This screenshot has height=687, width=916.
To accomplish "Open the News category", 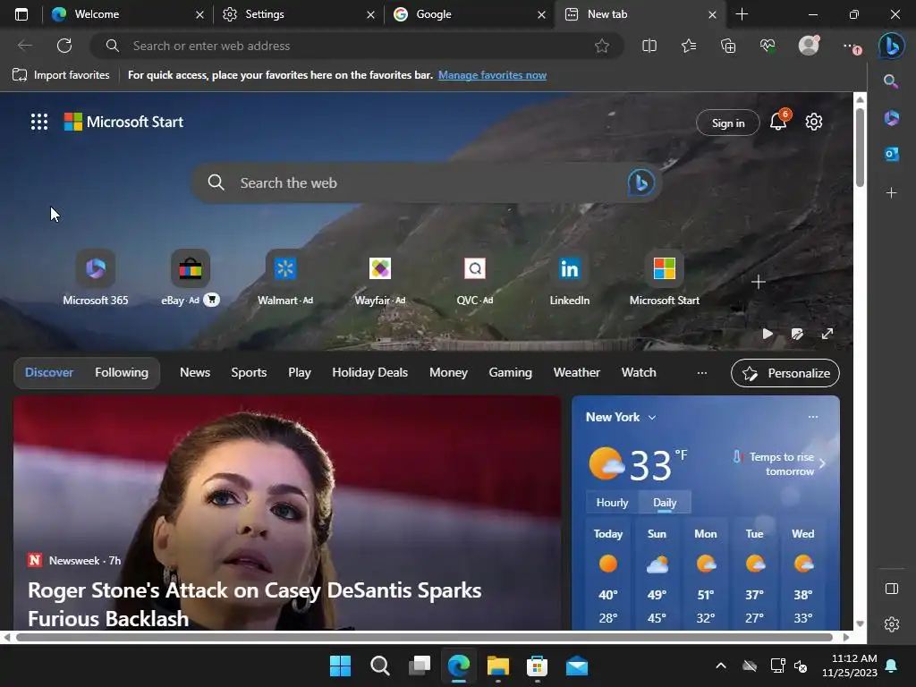I will (194, 373).
